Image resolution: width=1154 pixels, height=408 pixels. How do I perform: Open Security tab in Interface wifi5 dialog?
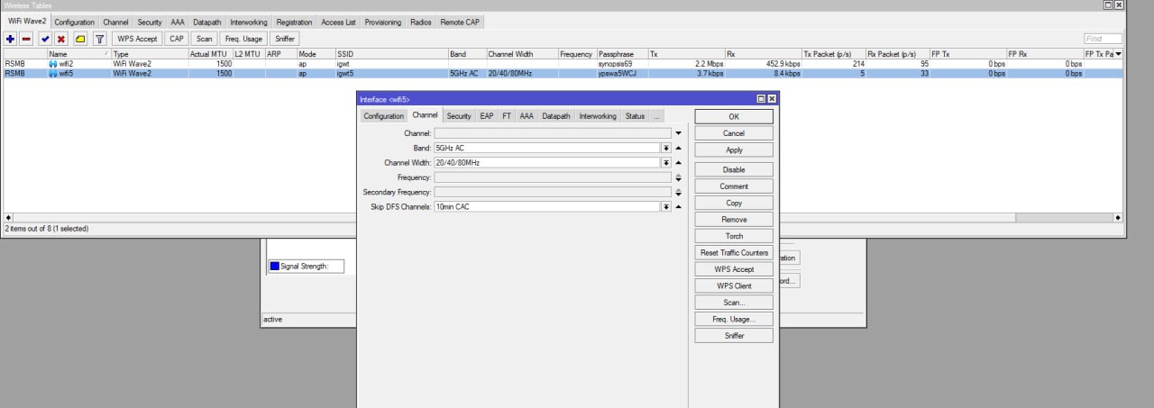pyautogui.click(x=459, y=116)
